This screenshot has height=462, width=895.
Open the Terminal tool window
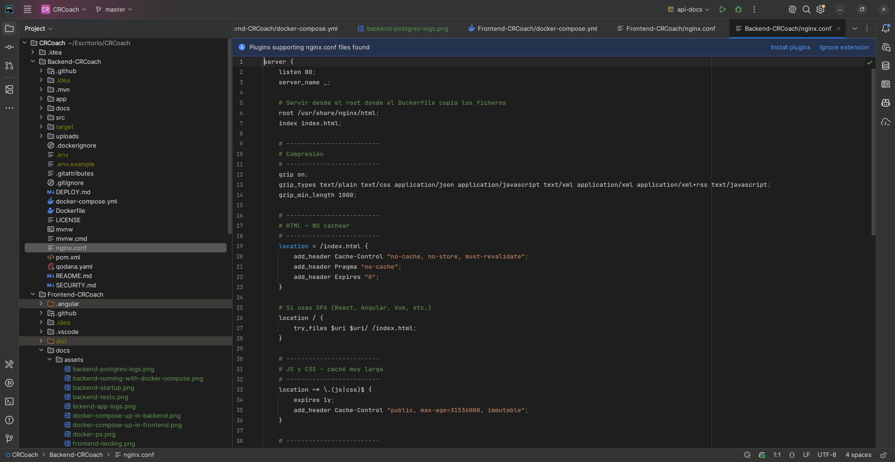[9, 401]
